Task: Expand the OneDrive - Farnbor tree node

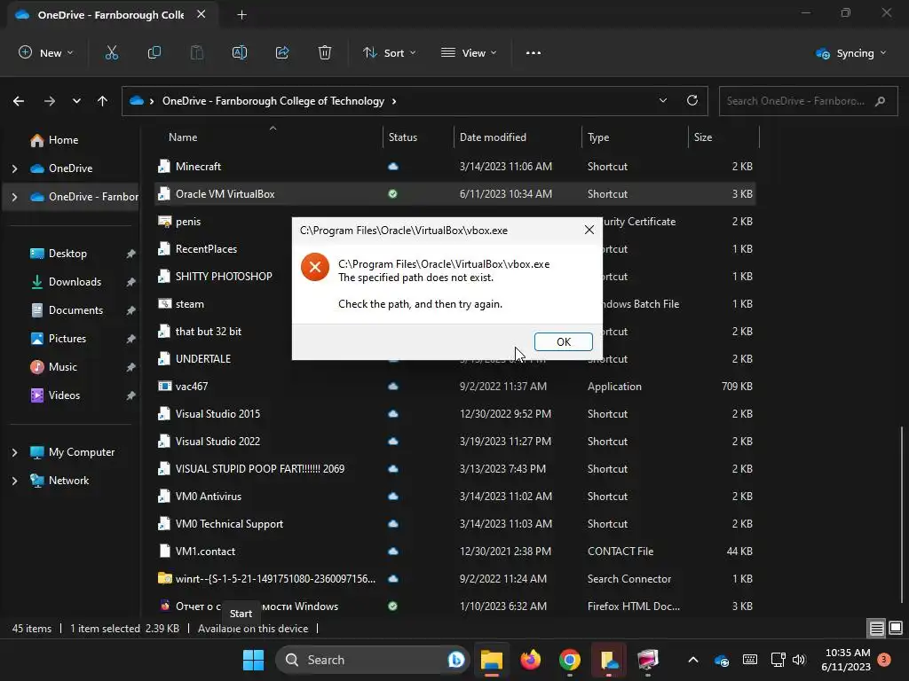Action: pos(15,197)
